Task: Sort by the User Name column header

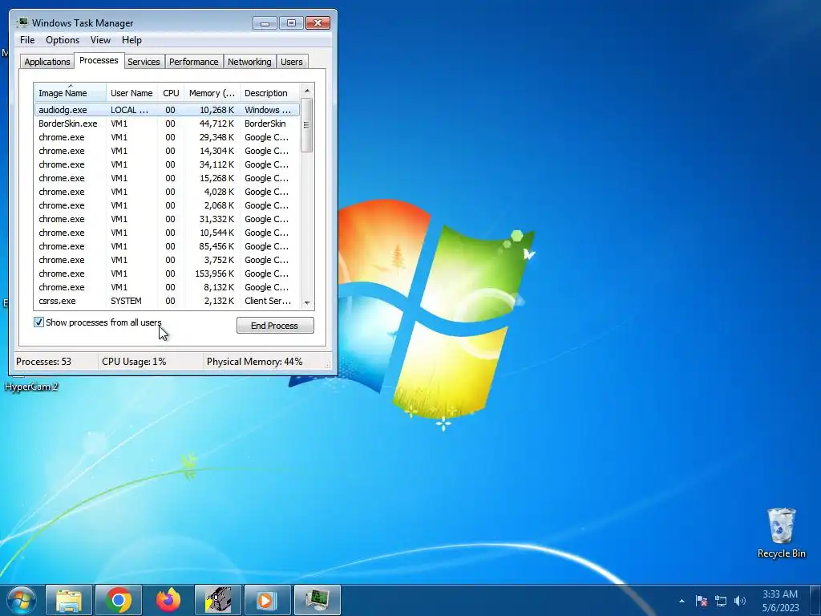Action: [x=132, y=93]
